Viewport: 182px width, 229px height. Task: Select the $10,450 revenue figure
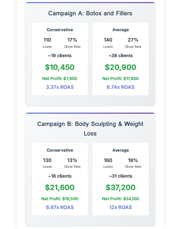click(60, 67)
